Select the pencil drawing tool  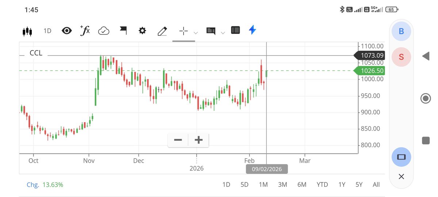point(162,31)
